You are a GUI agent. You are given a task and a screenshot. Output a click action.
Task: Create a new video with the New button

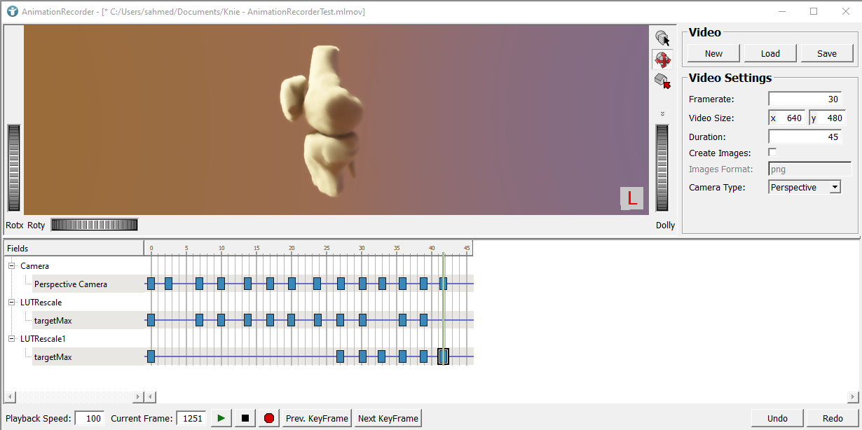coord(713,53)
